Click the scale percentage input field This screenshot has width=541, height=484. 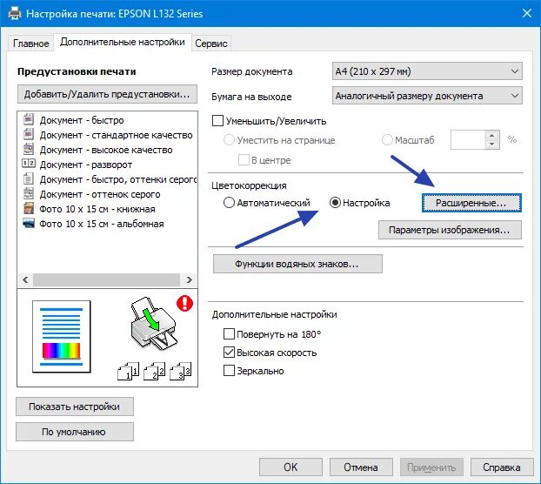pos(468,140)
